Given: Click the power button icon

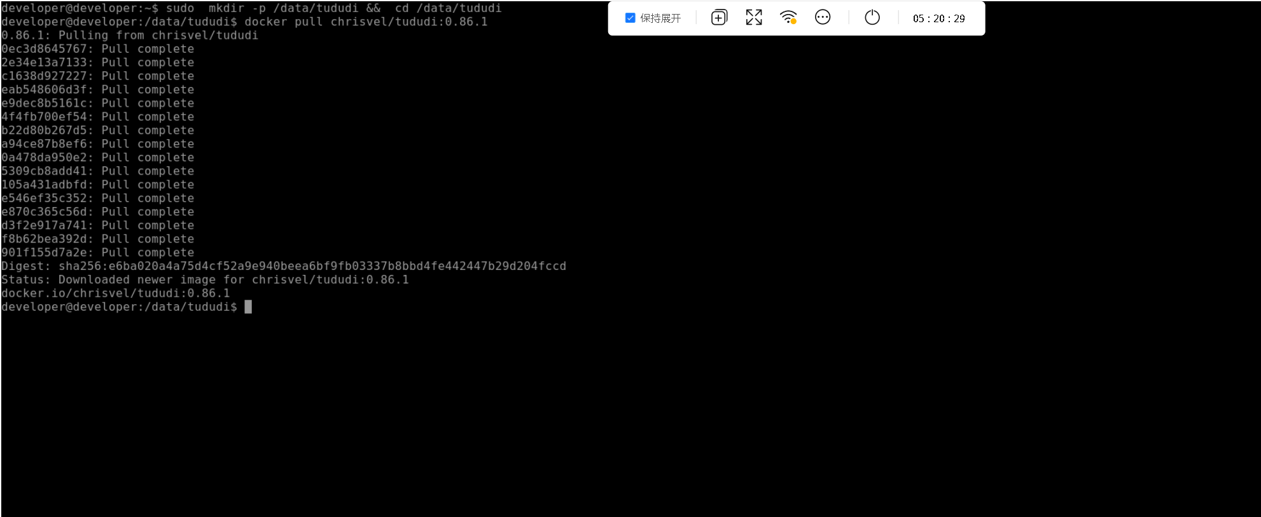Looking at the screenshot, I should click(872, 18).
